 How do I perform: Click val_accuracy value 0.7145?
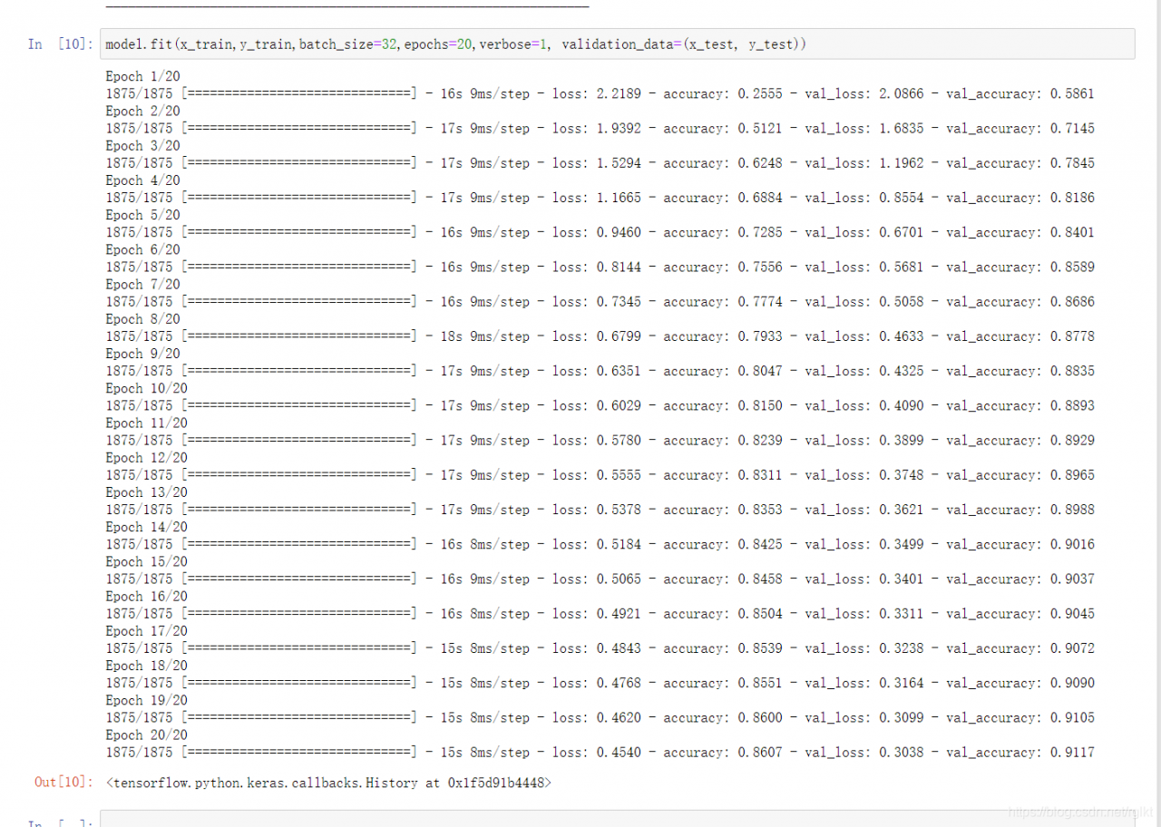[x=1072, y=128]
